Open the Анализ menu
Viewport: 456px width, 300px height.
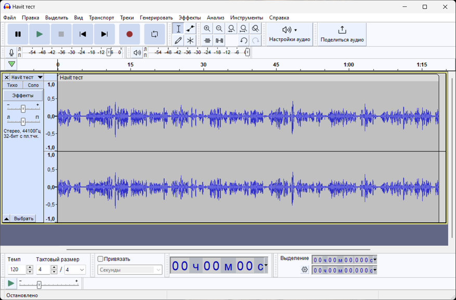[x=215, y=18]
